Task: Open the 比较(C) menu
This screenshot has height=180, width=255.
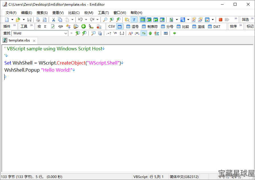Action: point(74,13)
